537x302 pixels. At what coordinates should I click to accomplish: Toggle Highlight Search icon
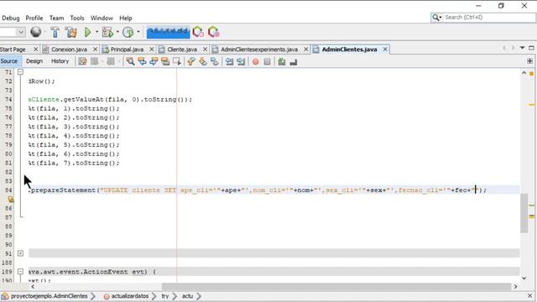(165, 61)
